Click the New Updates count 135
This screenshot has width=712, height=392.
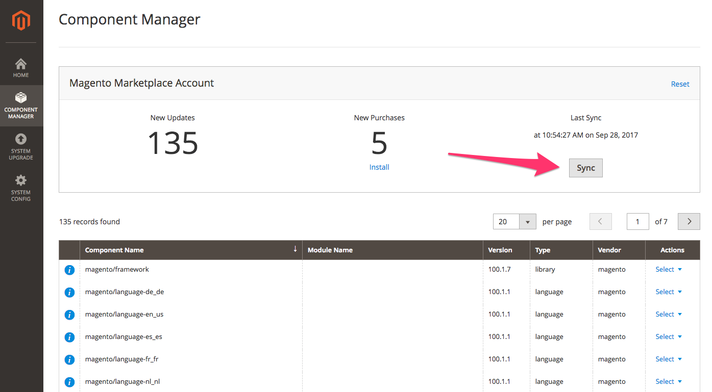click(173, 143)
